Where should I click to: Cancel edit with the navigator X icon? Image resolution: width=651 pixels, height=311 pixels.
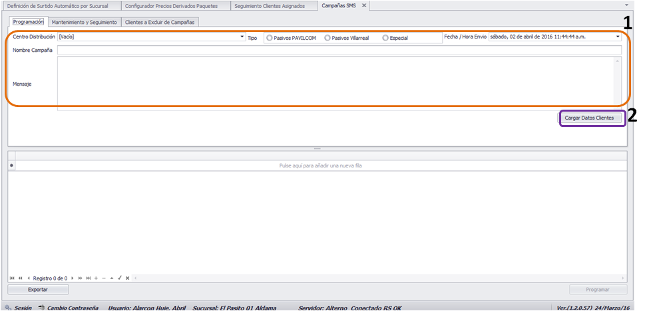coord(127,278)
